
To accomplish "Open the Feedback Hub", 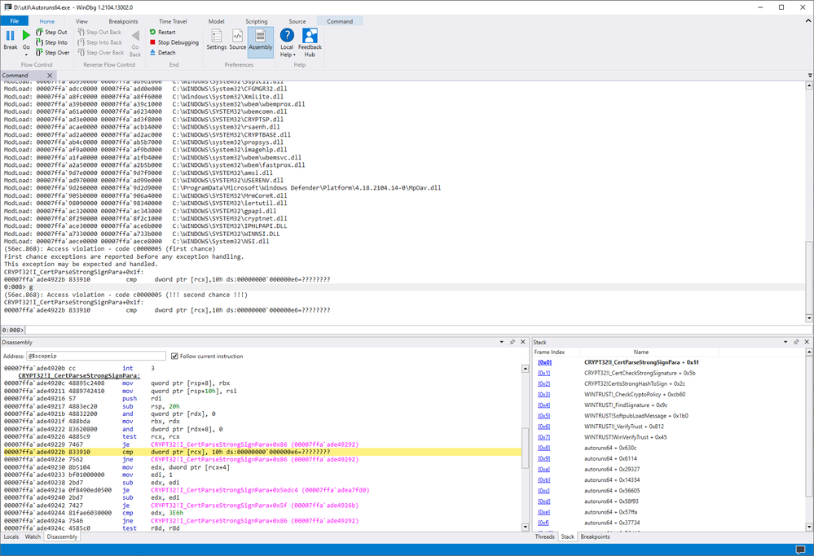I will point(310,42).
